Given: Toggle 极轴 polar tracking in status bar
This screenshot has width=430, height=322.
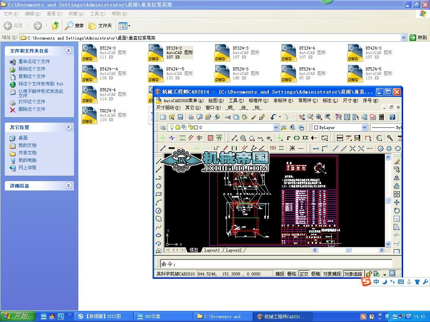Looking at the screenshot, I should [316, 274].
